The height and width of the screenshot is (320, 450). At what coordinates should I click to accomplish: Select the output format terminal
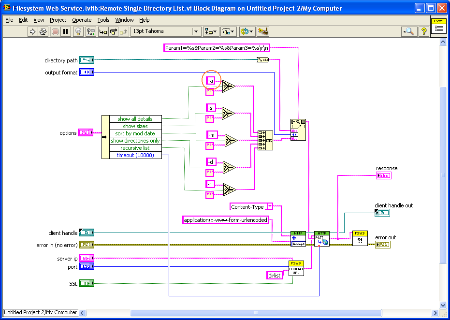(87, 72)
